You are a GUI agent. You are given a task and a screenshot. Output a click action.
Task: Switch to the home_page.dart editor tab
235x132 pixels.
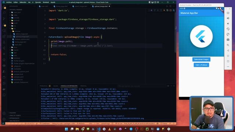coord(61,6)
